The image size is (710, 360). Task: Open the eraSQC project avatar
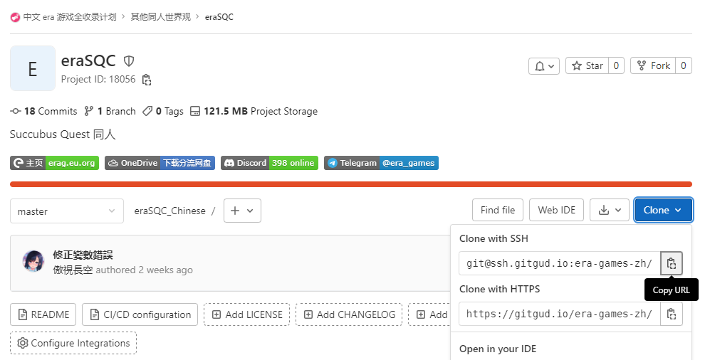pyautogui.click(x=33, y=68)
